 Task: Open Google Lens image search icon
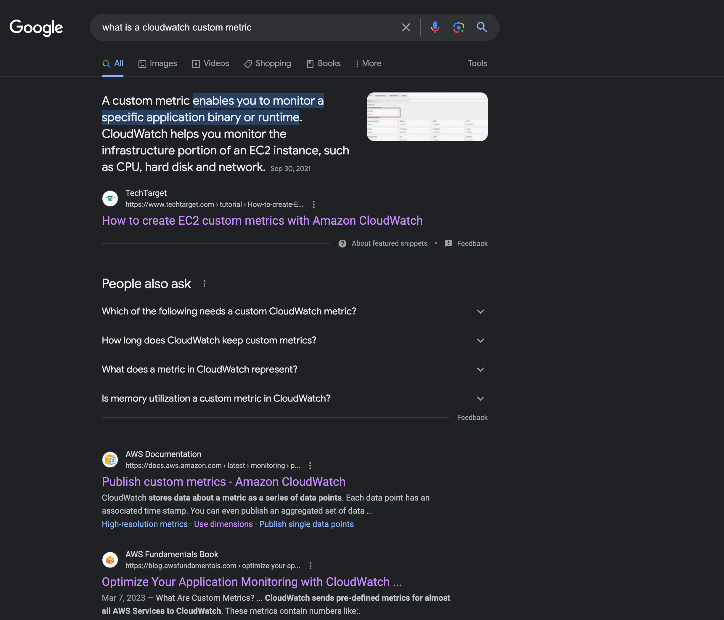tap(458, 27)
